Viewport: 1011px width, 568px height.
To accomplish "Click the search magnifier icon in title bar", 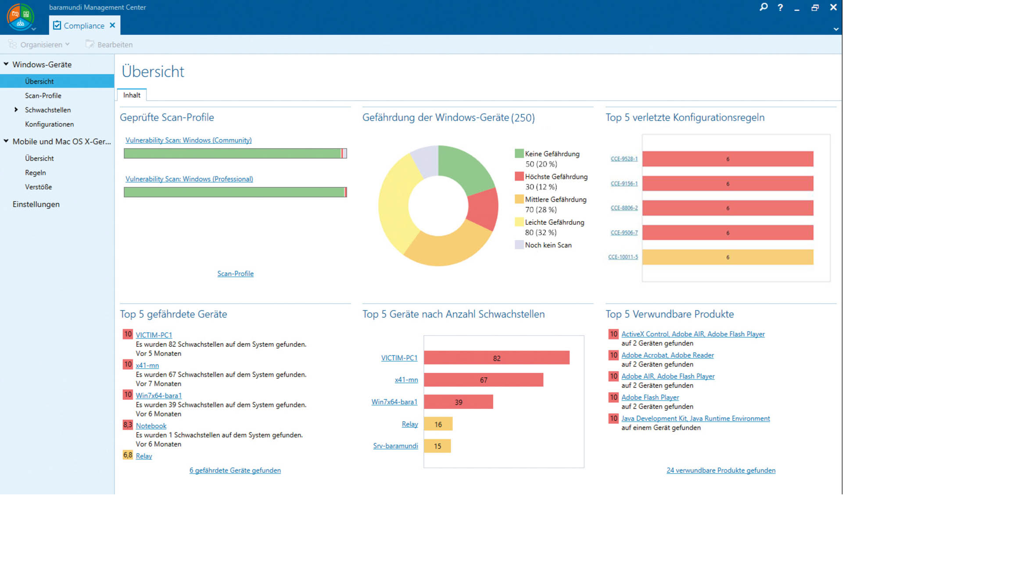I will [764, 7].
